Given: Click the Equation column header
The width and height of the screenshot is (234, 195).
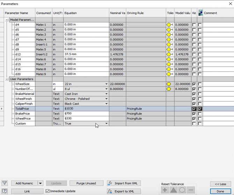Looking at the screenshot, I should click(86, 13).
